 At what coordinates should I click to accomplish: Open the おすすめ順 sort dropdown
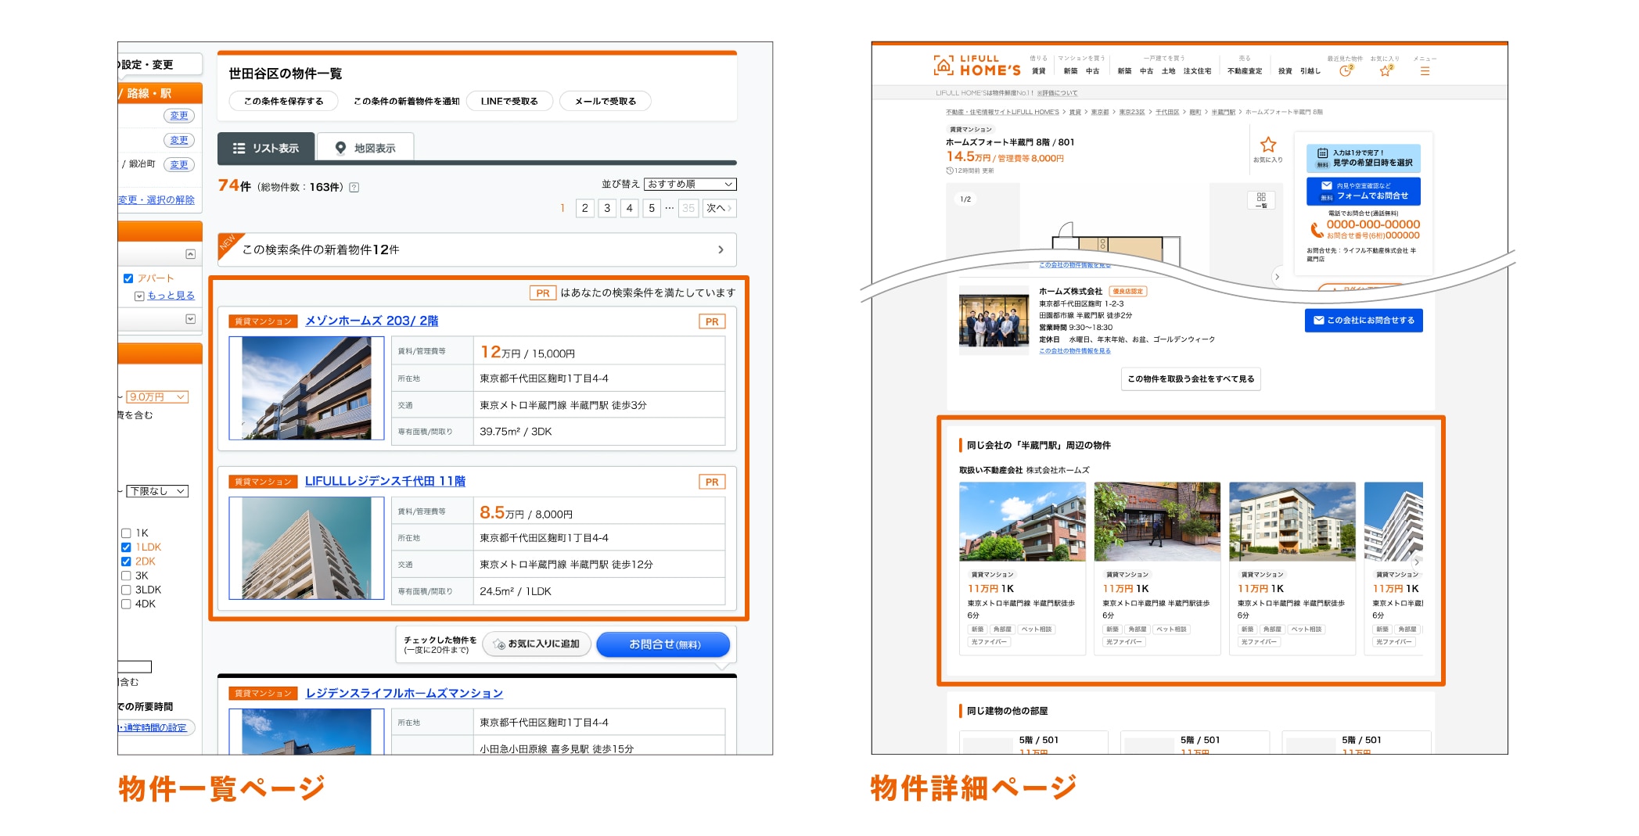pyautogui.click(x=690, y=185)
